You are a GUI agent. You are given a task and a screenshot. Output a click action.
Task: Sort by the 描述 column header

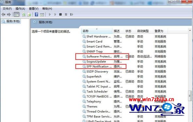118,31
